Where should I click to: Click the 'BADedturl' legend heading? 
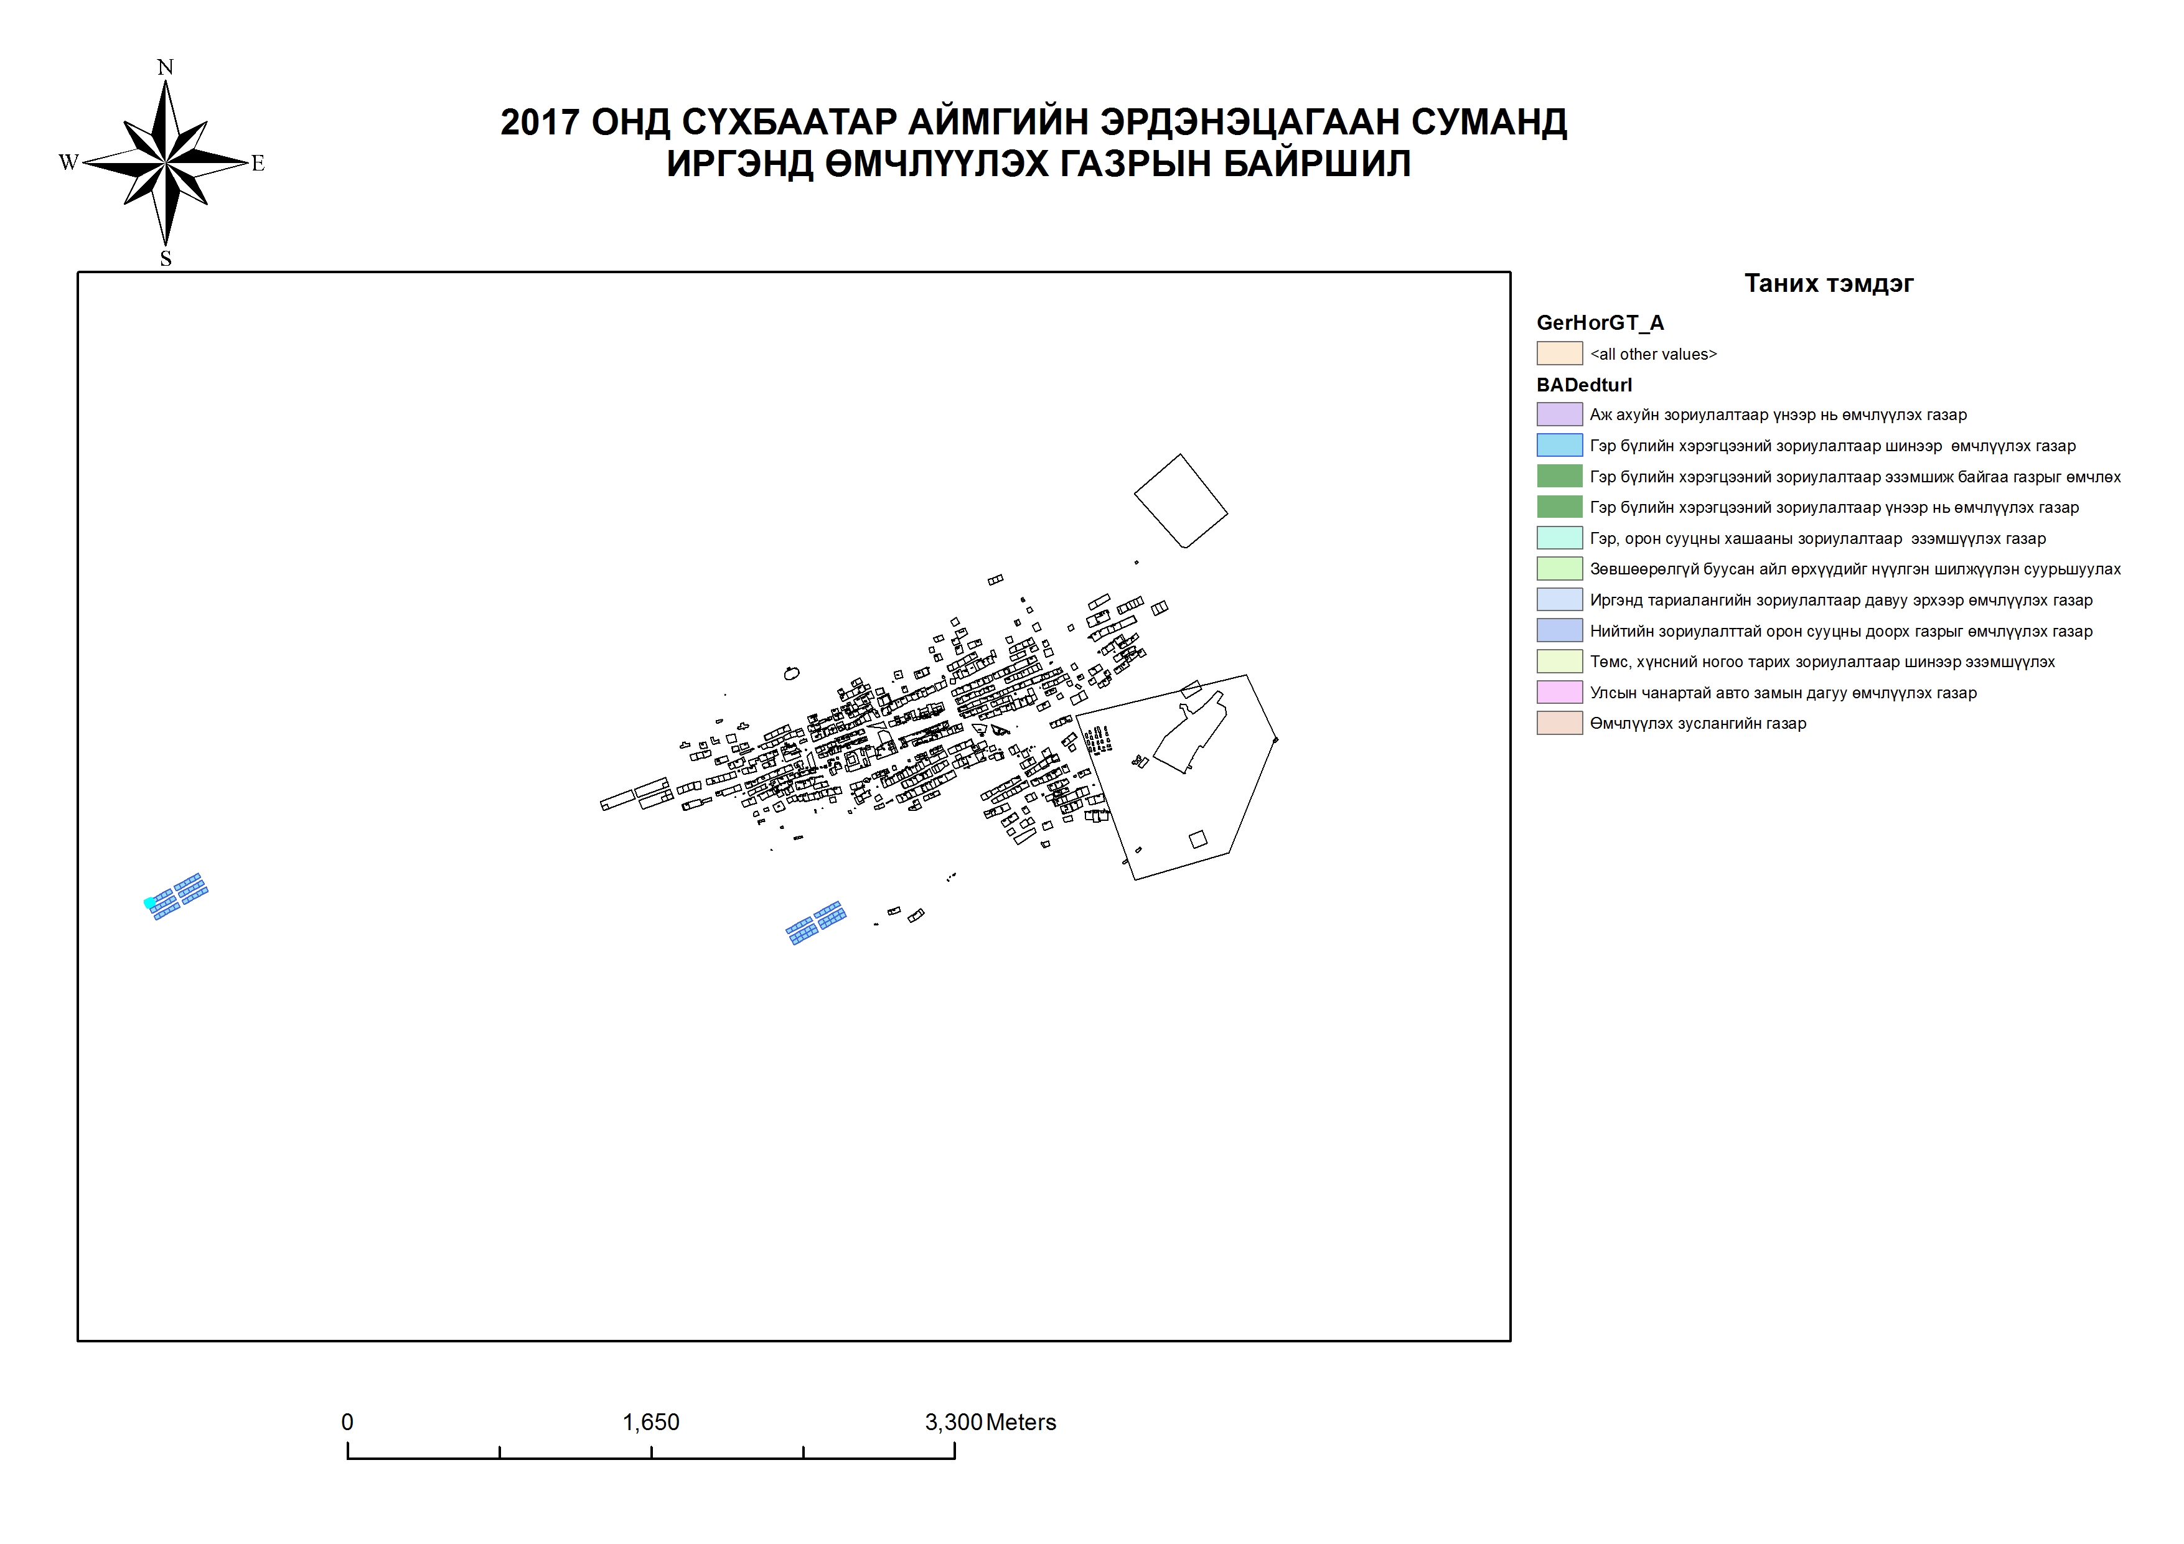click(x=1584, y=385)
